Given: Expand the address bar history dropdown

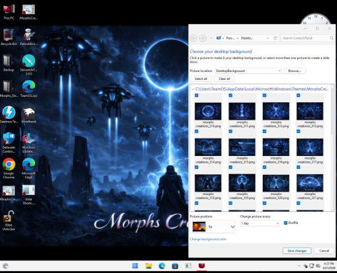Looking at the screenshot, I should [268, 38].
